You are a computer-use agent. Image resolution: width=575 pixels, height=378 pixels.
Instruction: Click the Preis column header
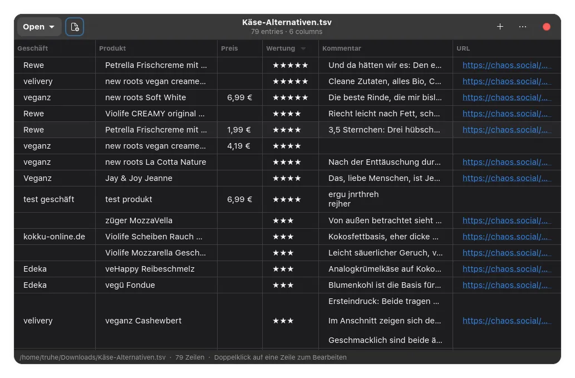tap(229, 48)
